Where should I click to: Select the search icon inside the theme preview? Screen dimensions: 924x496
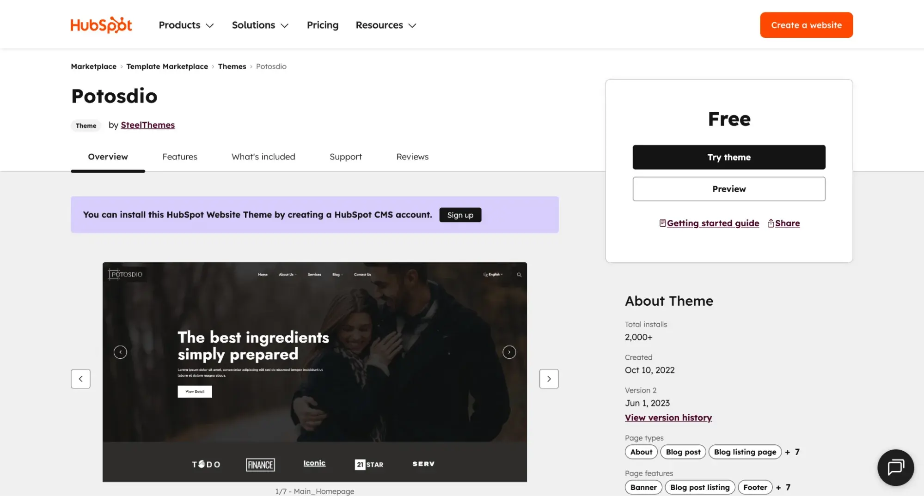519,274
